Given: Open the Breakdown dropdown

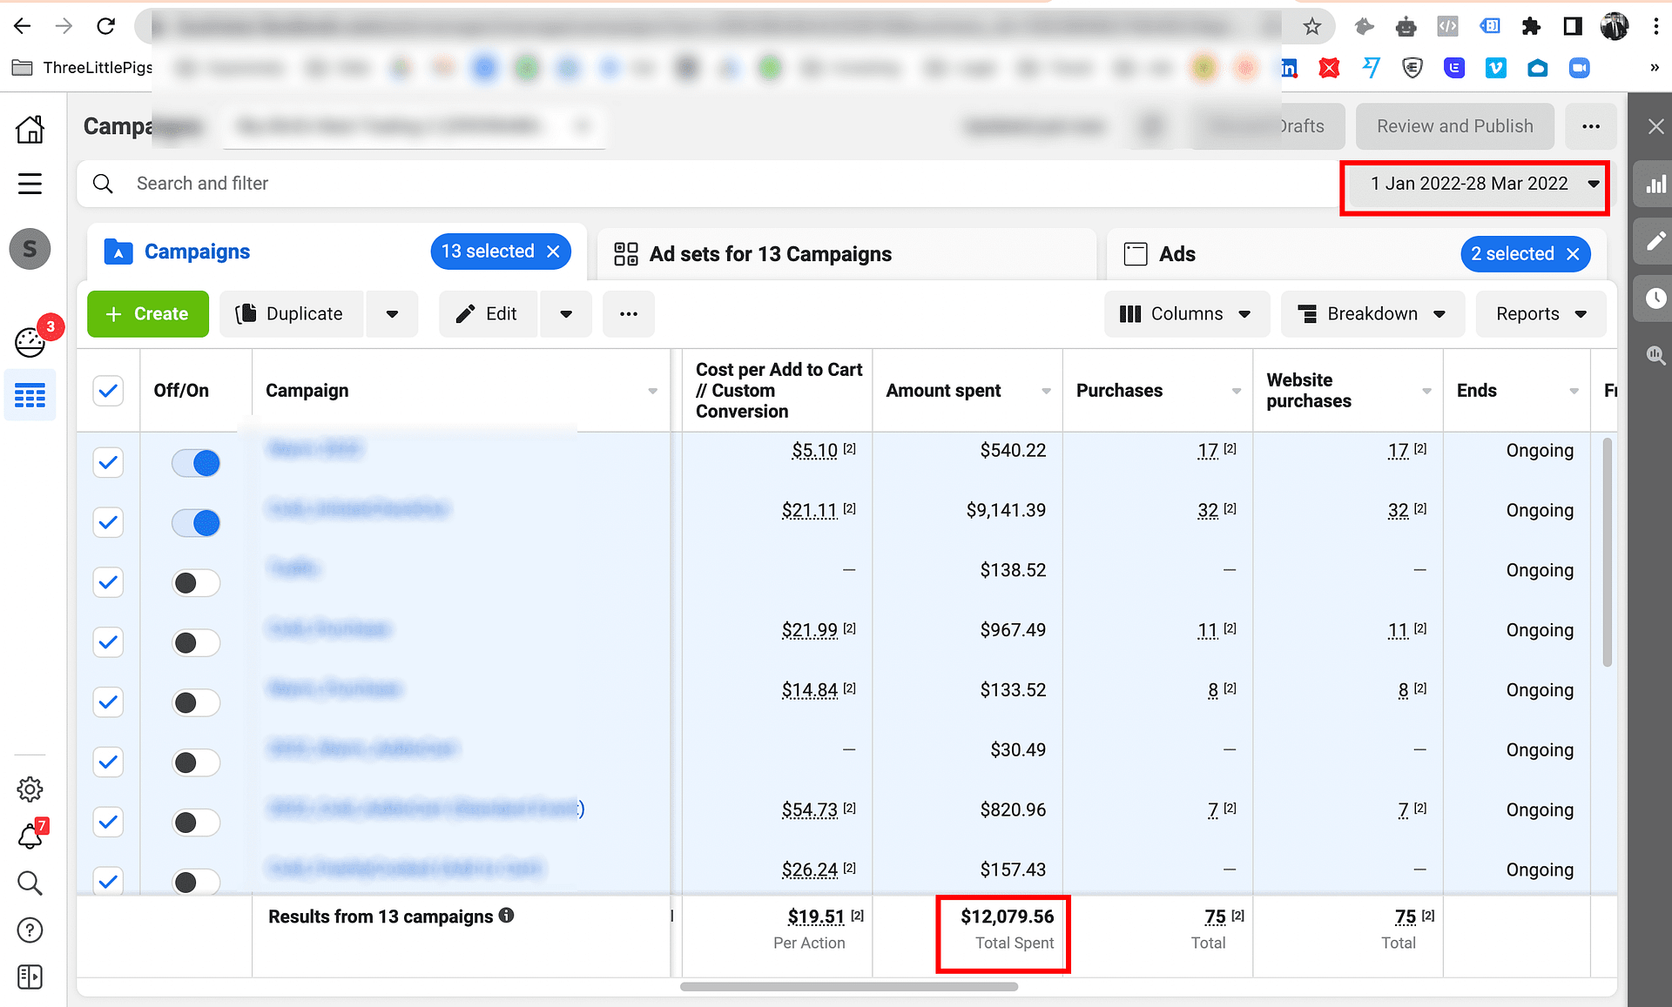Looking at the screenshot, I should pos(1372,314).
